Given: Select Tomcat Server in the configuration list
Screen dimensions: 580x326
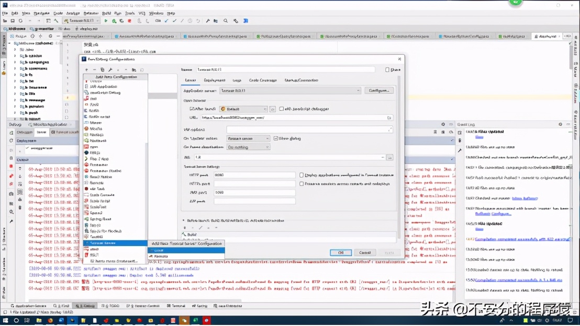Looking at the screenshot, I should pyautogui.click(x=115, y=243).
